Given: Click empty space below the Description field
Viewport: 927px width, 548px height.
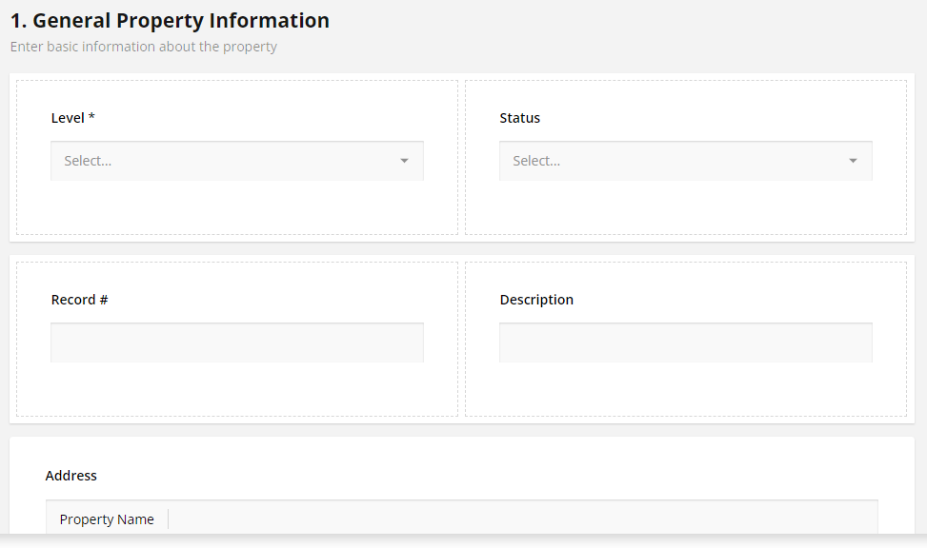Looking at the screenshot, I should click(685, 389).
